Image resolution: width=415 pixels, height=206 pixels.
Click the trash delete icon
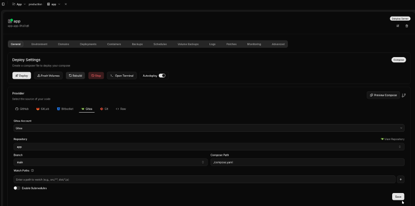(x=407, y=26)
